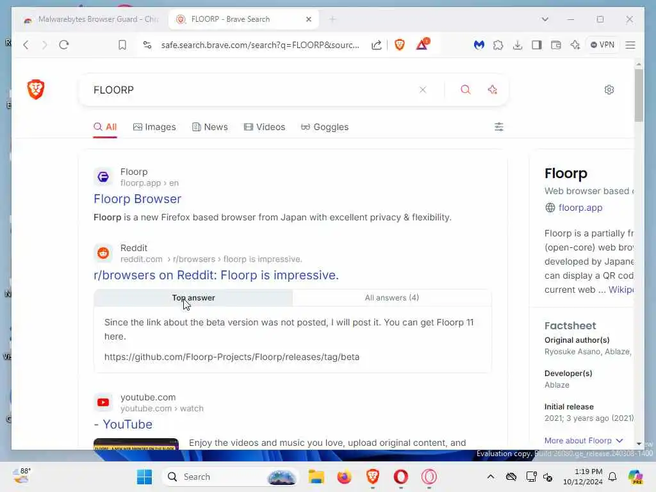Click Brave icon in taskbar
Image resolution: width=656 pixels, height=492 pixels.
373,477
